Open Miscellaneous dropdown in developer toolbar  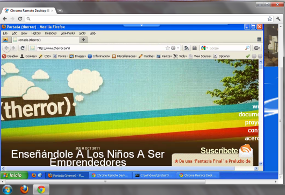point(124,56)
